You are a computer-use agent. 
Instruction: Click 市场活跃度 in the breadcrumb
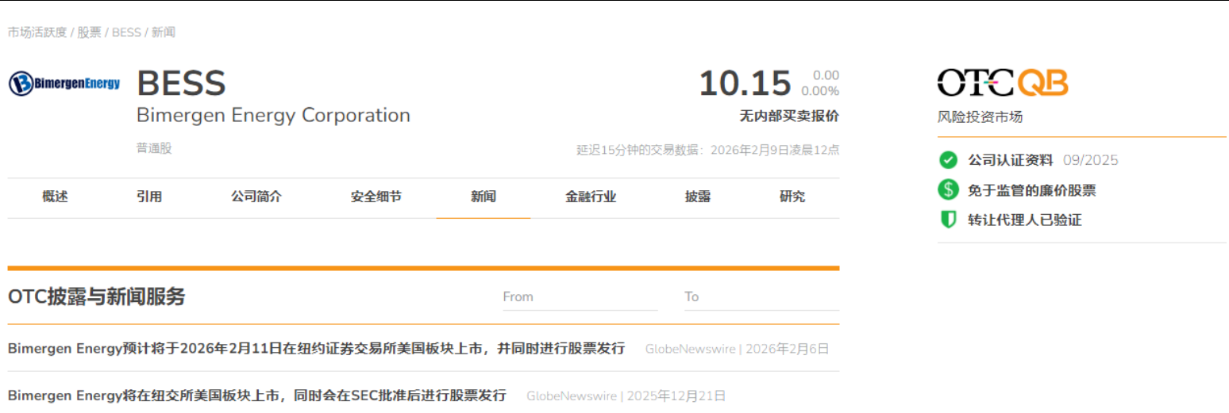coord(37,33)
